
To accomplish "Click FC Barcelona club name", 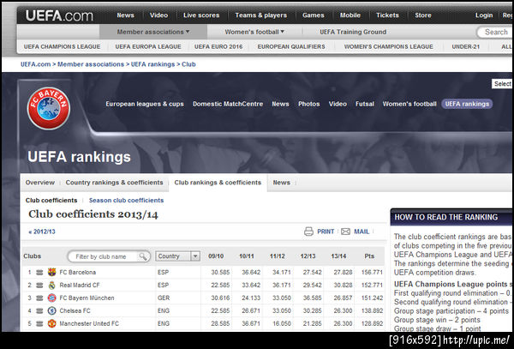I will click(x=78, y=272).
